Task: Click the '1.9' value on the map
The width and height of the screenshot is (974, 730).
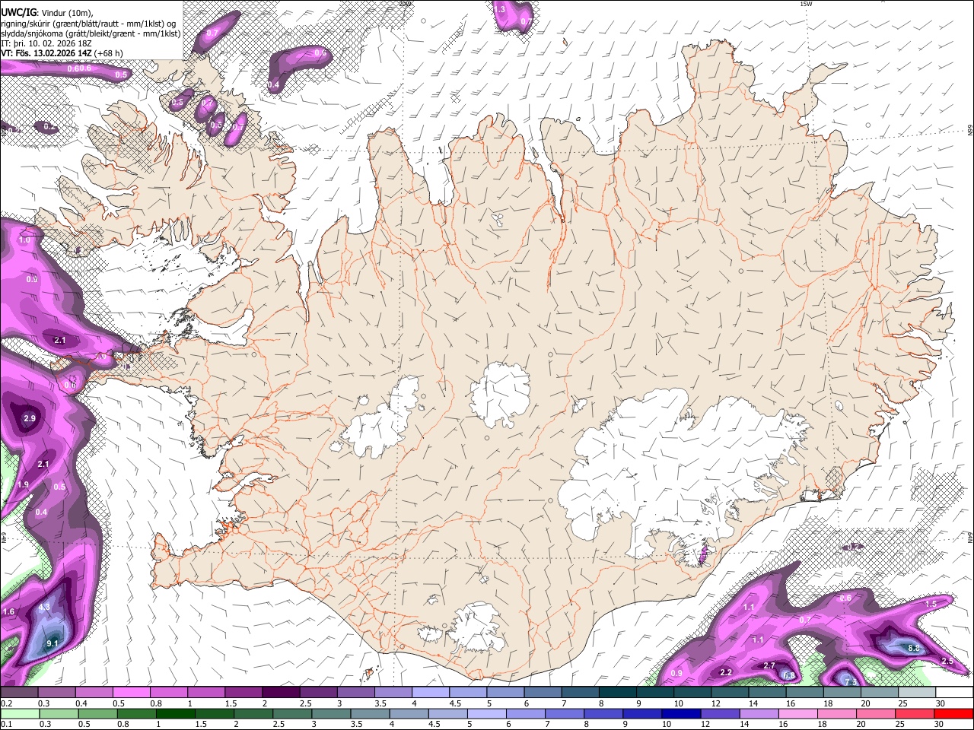Action: 23,484
